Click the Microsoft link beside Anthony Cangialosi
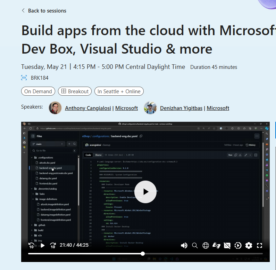Viewport: 276px width, 270px height. (126, 108)
